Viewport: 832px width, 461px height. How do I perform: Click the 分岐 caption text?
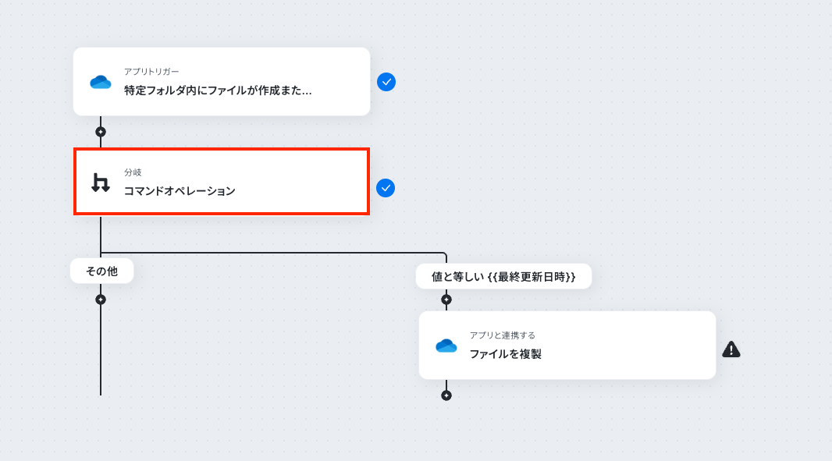point(133,172)
